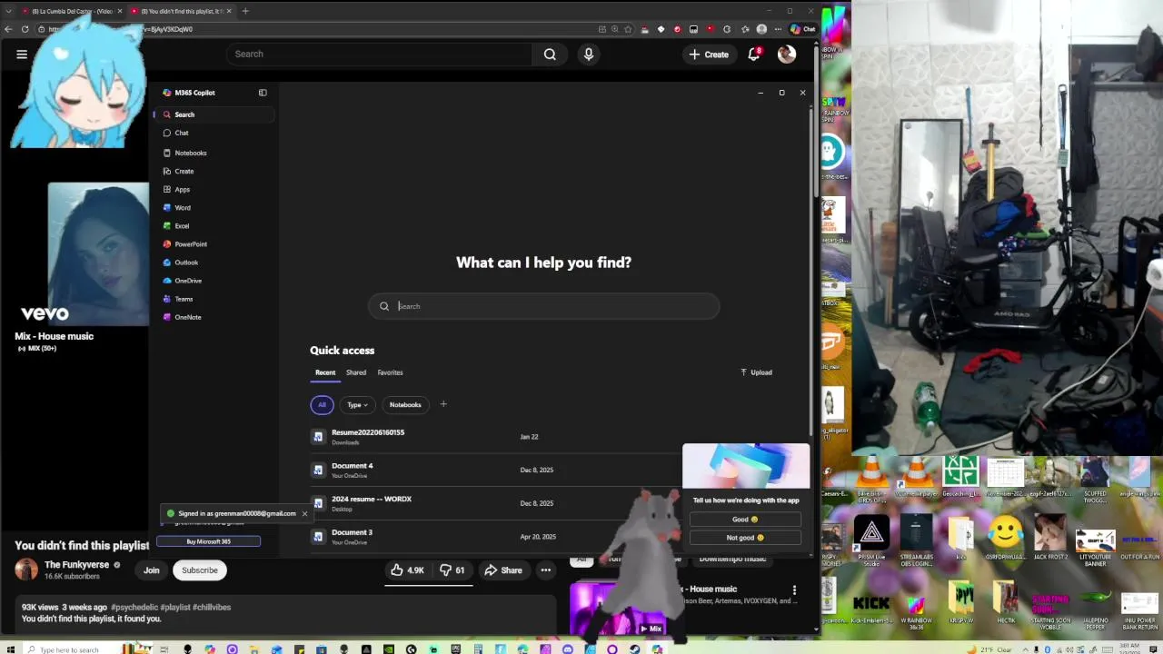Select the Notebooks filter chip

click(x=405, y=404)
